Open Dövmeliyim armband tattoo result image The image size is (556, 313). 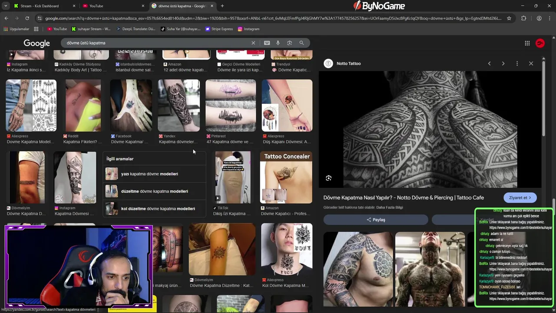click(27, 177)
